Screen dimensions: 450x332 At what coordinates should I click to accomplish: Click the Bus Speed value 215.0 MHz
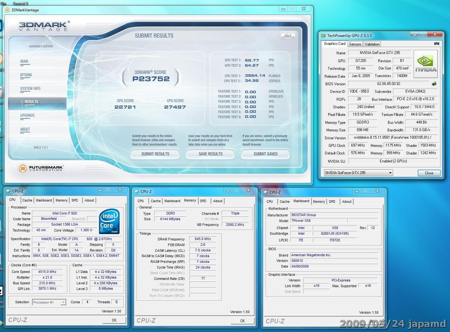[x=47, y=283]
